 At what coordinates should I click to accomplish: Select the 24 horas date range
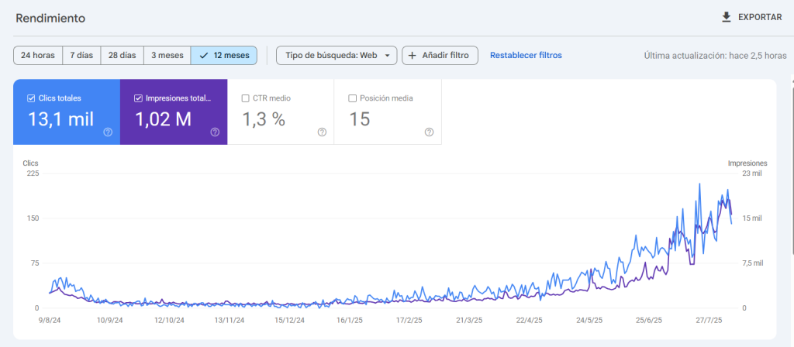(38, 55)
